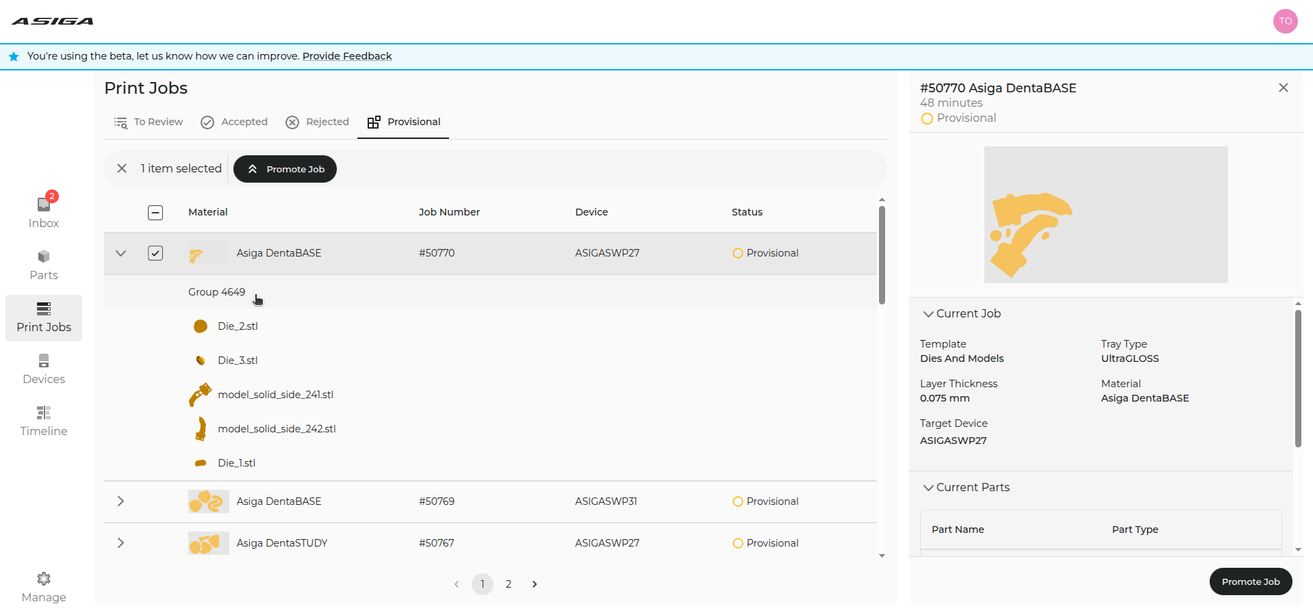
Task: Click the beta star icon
Action: pos(14,57)
